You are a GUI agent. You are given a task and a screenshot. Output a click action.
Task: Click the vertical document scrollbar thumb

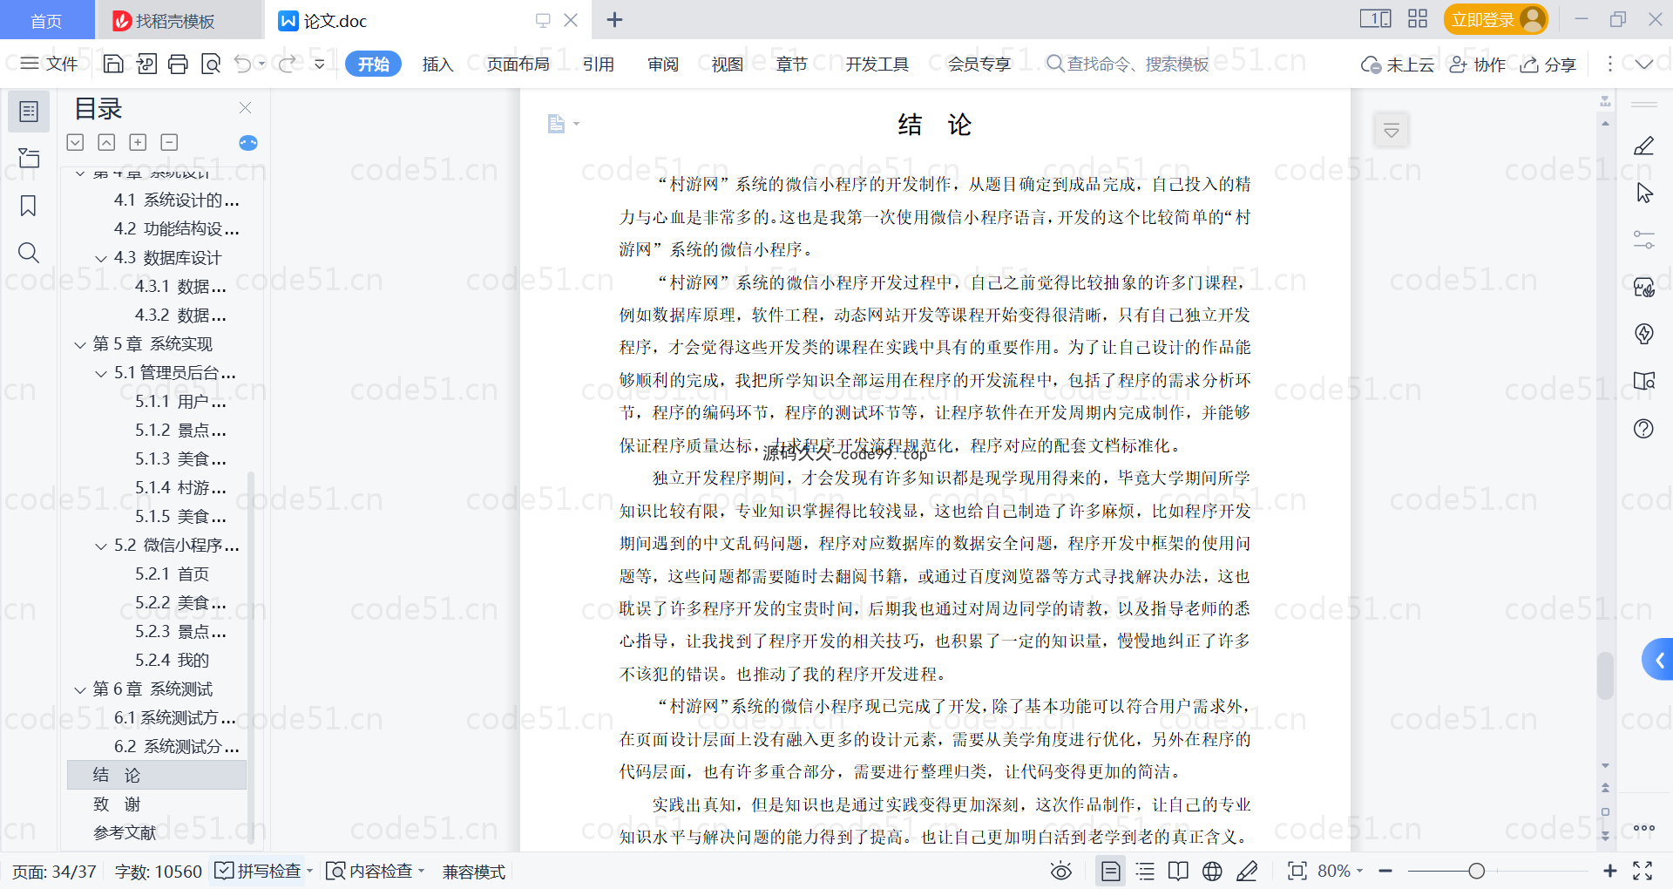[x=1605, y=675]
